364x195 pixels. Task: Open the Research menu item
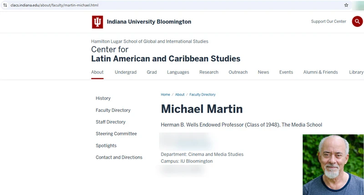209,72
